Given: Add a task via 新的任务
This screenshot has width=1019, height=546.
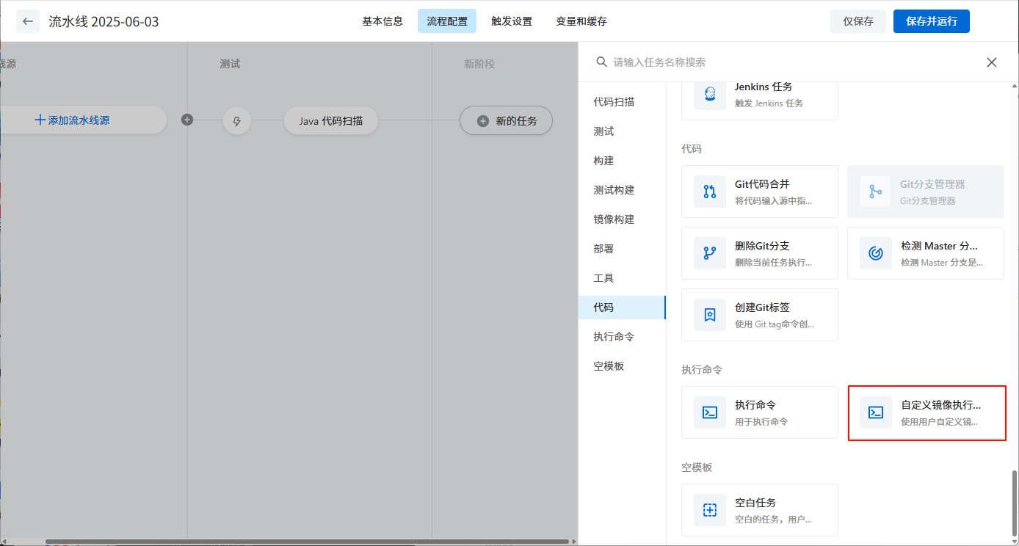Looking at the screenshot, I should click(x=506, y=120).
